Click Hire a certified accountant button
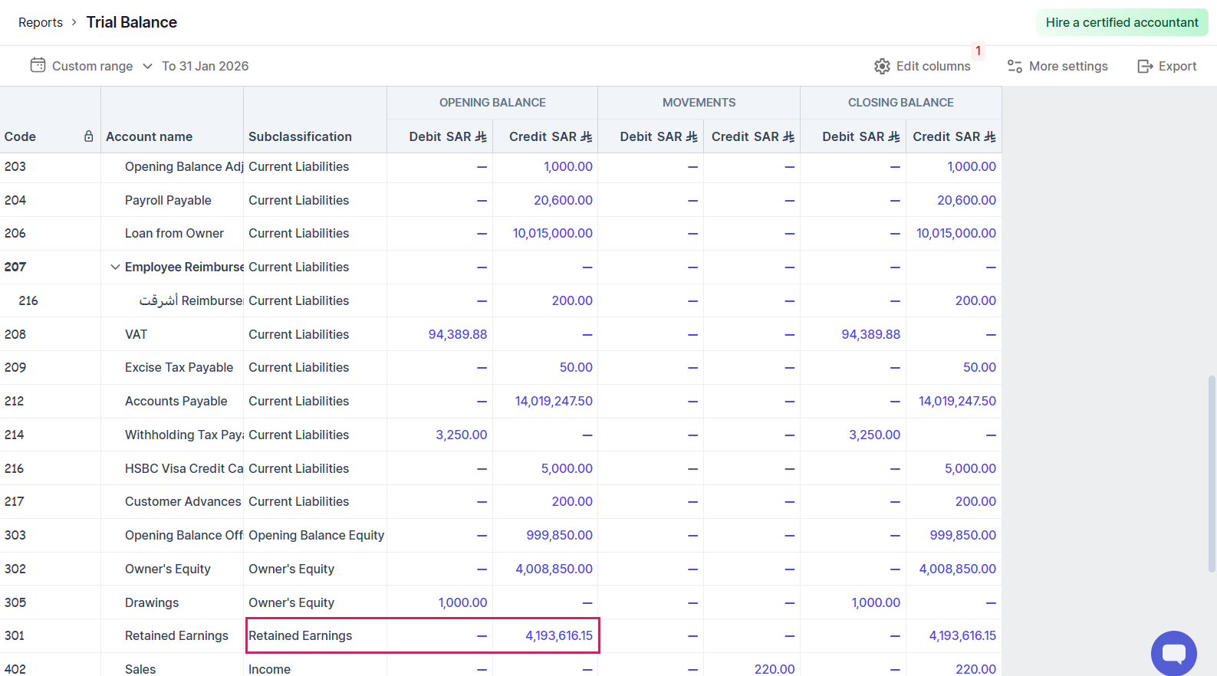This screenshot has width=1217, height=676. (x=1121, y=22)
